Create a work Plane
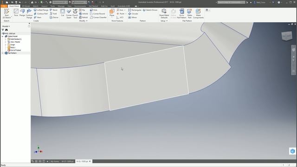Viewport: 297px width, 167px height. point(112,13)
